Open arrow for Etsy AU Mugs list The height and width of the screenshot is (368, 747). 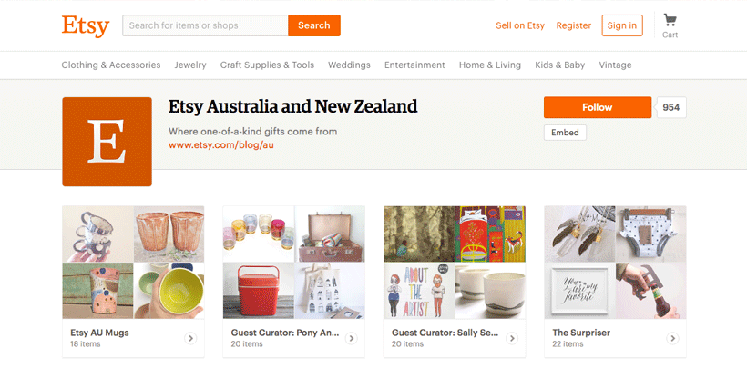pyautogui.click(x=190, y=339)
